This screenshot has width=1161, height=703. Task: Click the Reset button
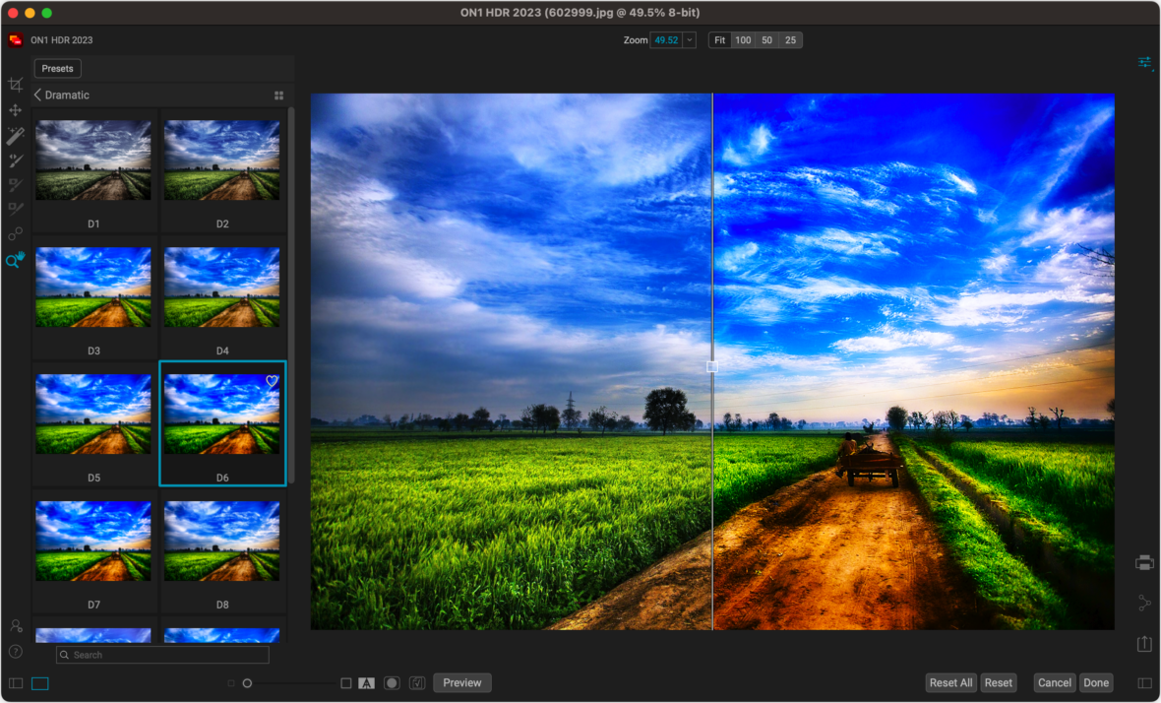998,683
